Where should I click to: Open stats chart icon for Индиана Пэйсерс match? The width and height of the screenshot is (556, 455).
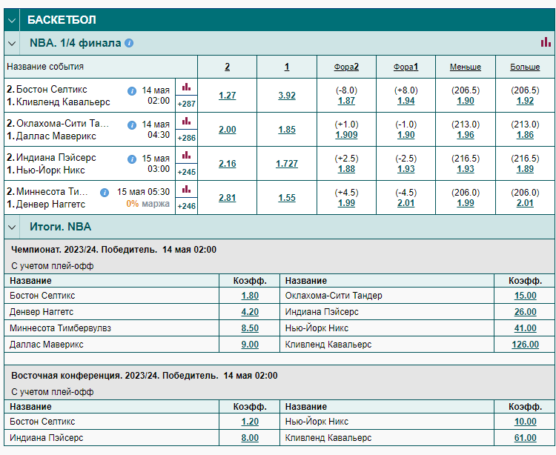pos(187,155)
